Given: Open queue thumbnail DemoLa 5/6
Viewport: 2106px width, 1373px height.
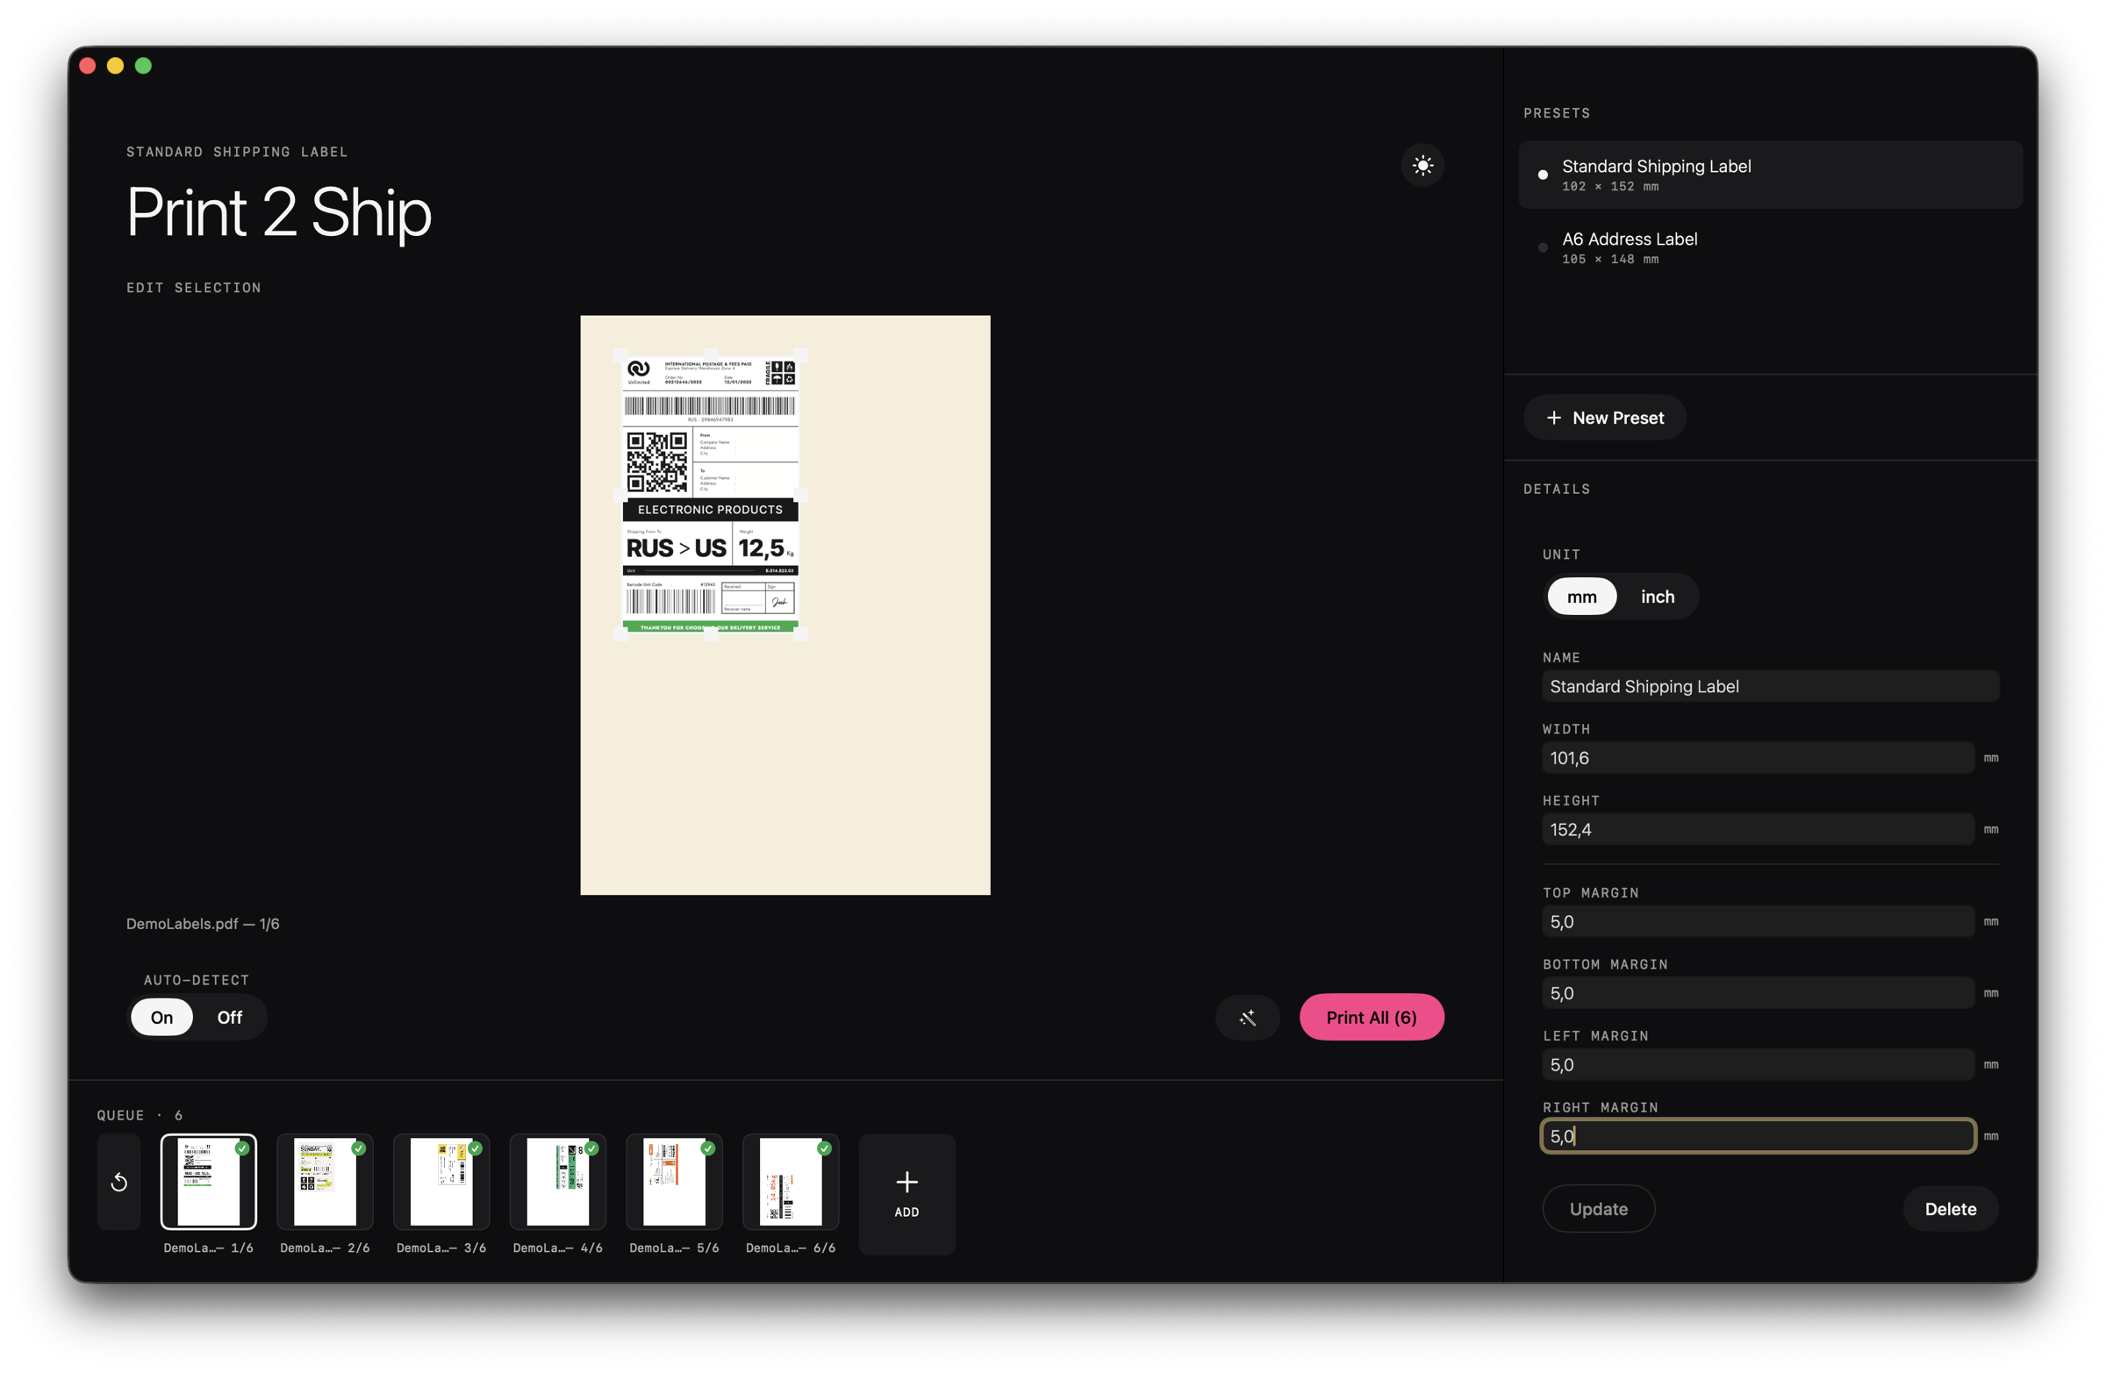Looking at the screenshot, I should click(674, 1182).
